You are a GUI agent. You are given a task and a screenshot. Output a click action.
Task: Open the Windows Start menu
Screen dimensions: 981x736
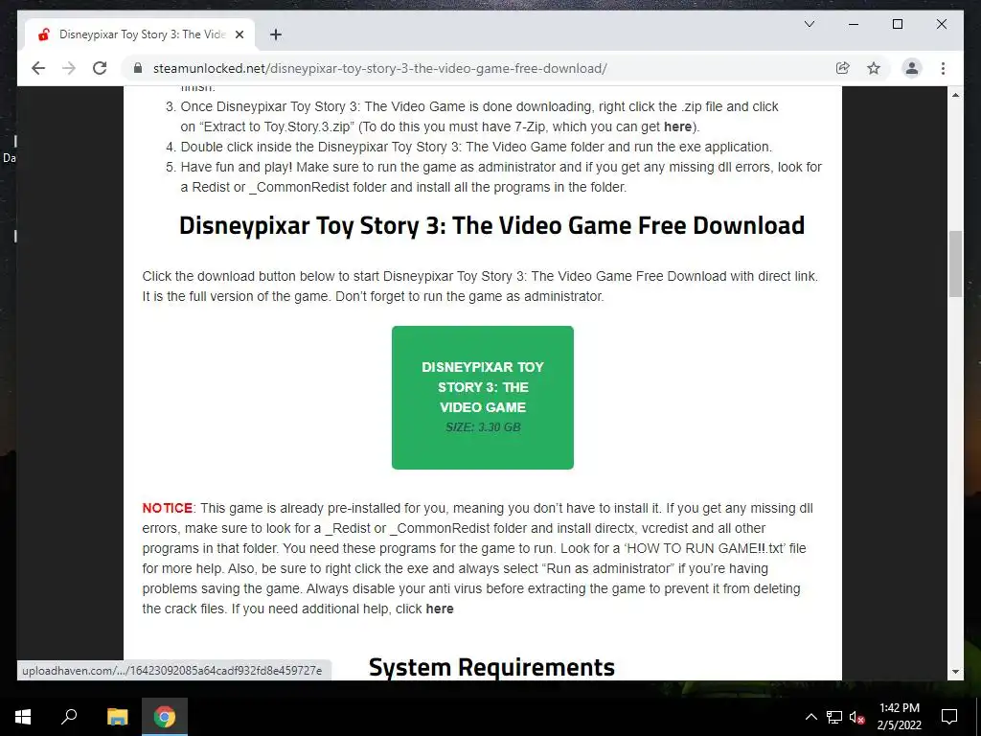point(23,717)
